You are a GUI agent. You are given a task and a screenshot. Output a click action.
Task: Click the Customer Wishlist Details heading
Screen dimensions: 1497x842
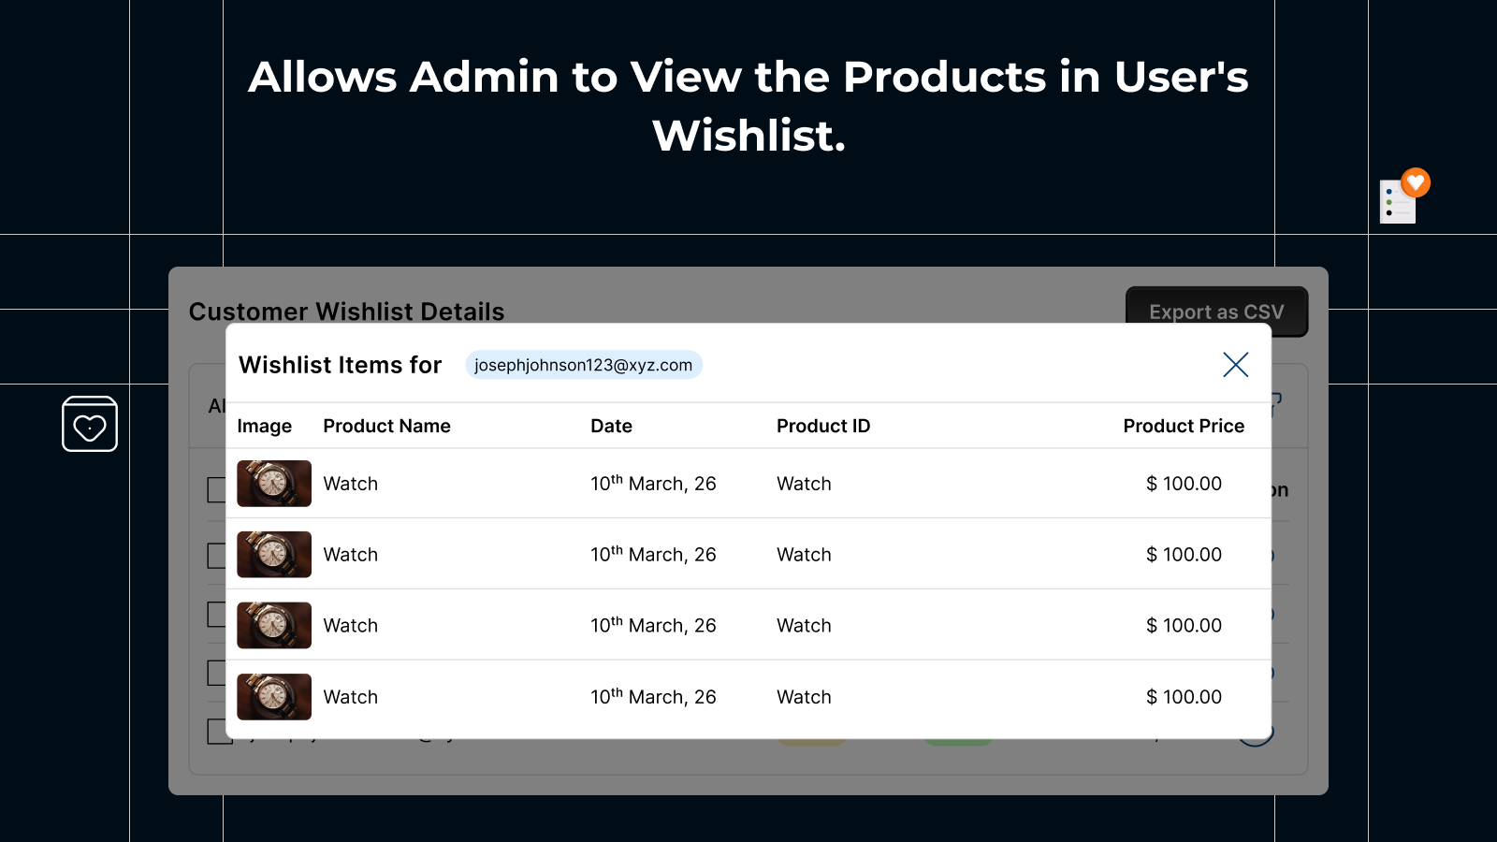[346, 312]
